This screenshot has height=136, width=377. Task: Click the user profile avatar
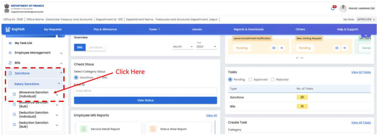coord(343,8)
